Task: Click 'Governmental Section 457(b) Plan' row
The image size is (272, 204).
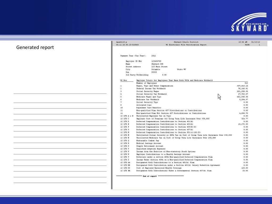Action: tap(184, 171)
